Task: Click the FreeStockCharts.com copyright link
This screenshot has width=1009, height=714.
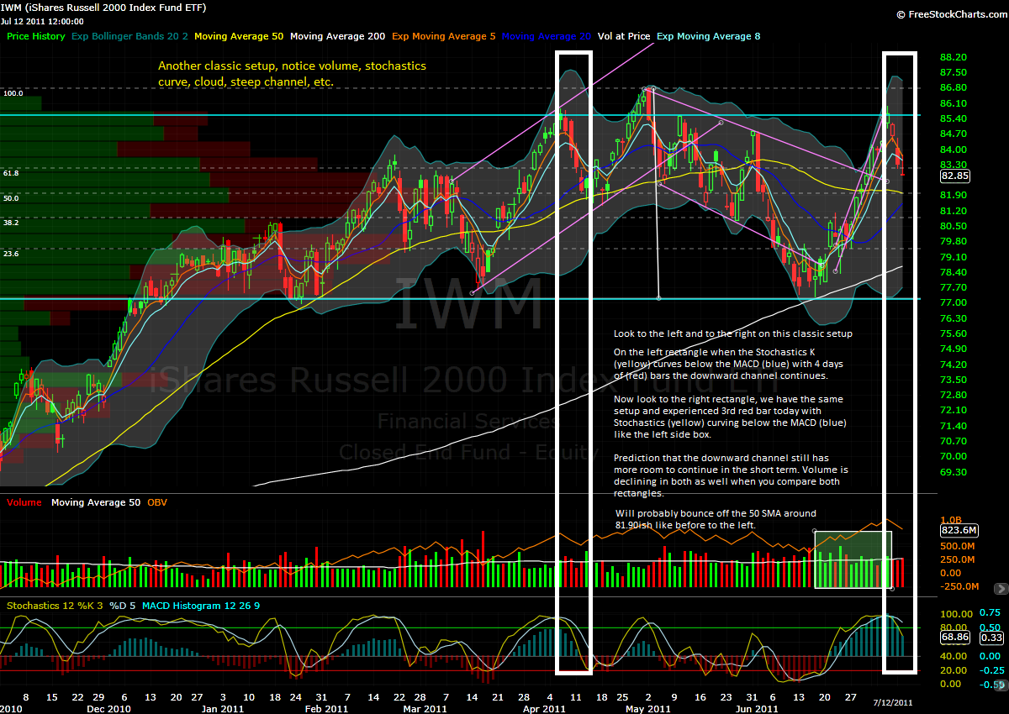Action: [951, 14]
